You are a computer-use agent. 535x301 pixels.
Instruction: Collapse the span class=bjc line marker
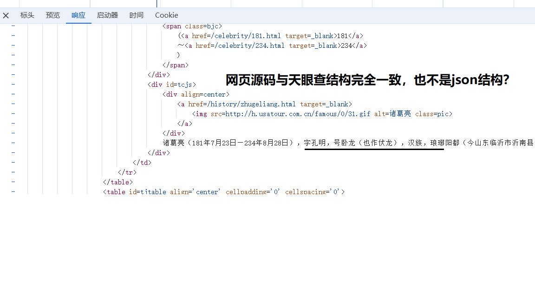click(13, 26)
